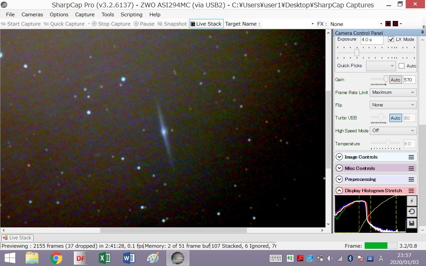Click the volume speaker tray icon
426x266 pixels.
pos(330,258)
